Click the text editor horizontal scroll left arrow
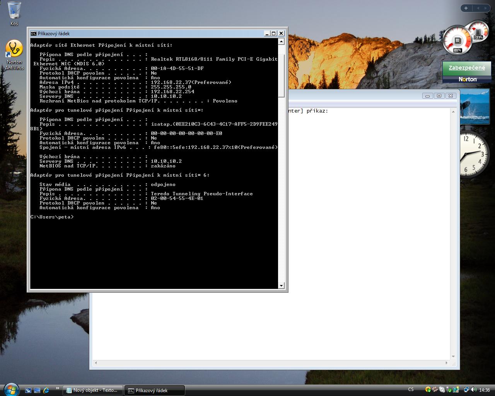This screenshot has height=396, width=495. point(96,363)
